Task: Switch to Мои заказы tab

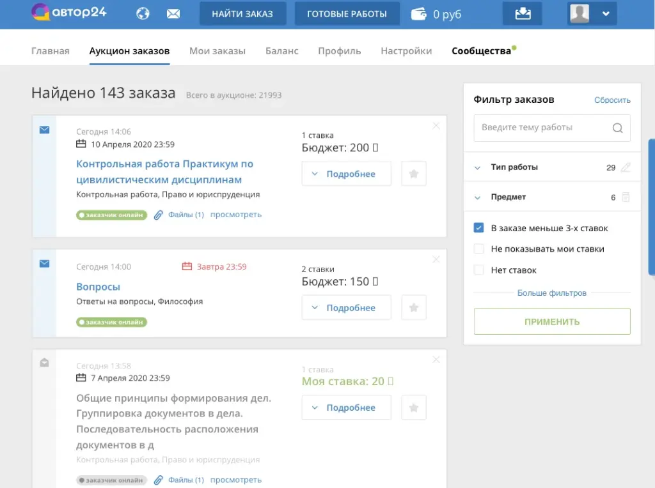Action: pos(217,51)
